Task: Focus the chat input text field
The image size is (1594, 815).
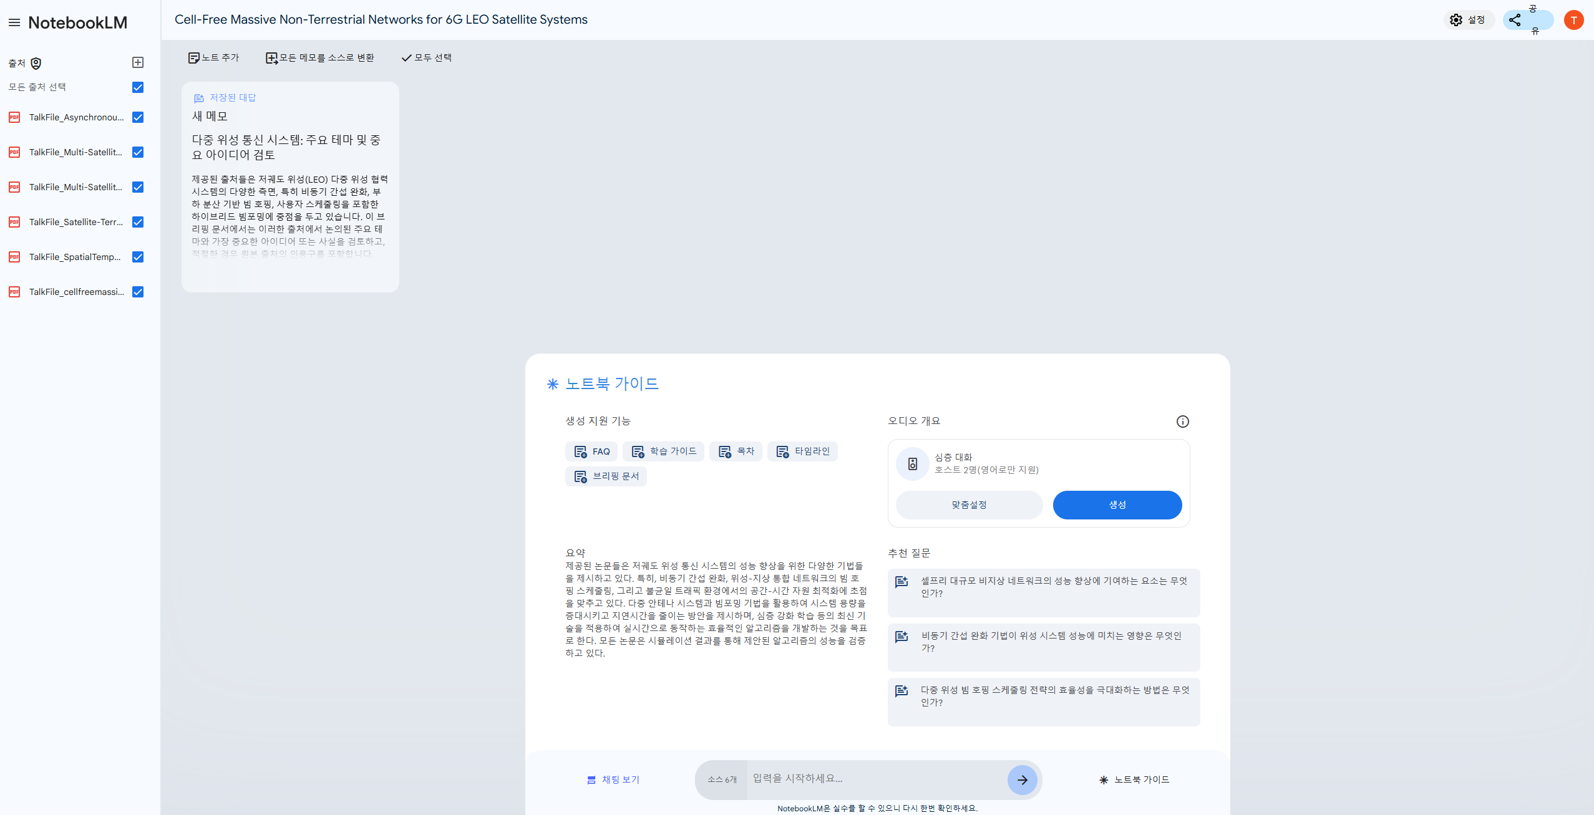Action: 873,778
